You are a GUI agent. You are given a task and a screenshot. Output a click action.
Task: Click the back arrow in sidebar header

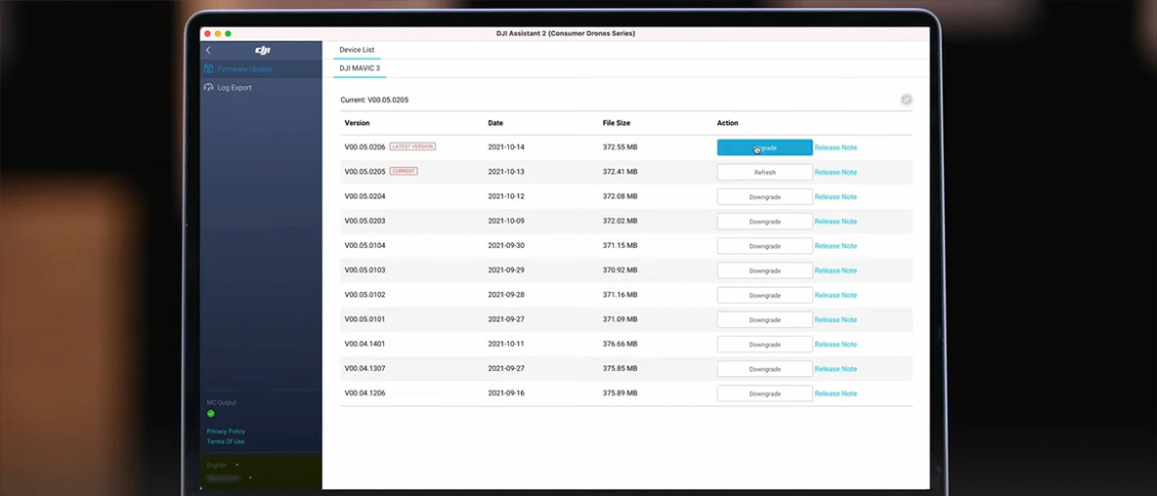pyautogui.click(x=208, y=50)
